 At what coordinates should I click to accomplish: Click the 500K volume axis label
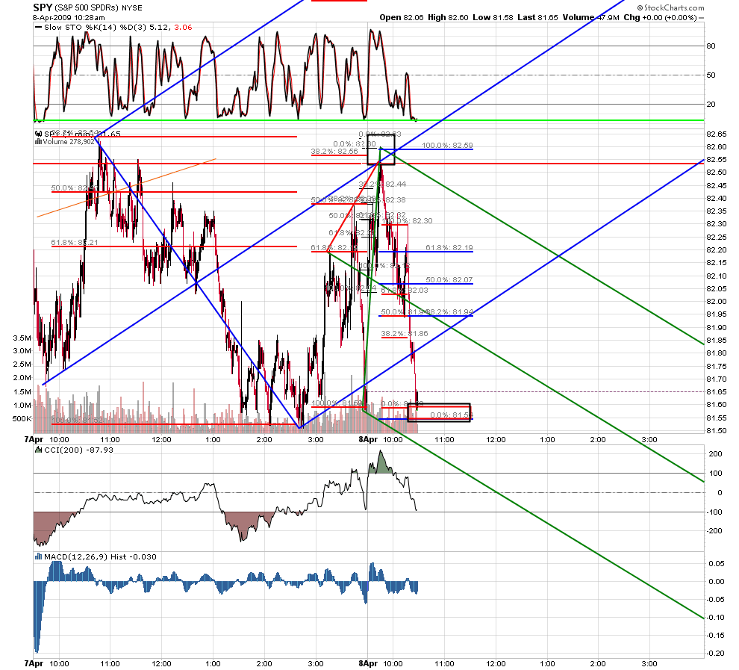tap(22, 419)
